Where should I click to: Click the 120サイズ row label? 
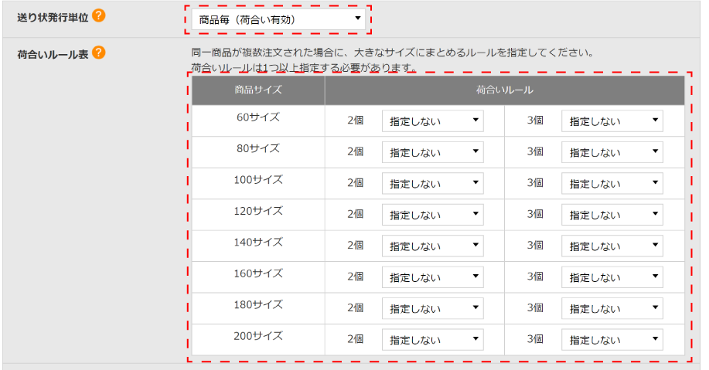pos(258,211)
